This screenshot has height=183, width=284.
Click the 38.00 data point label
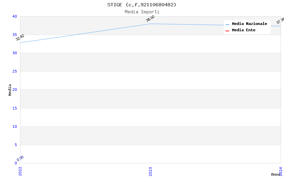150,19
